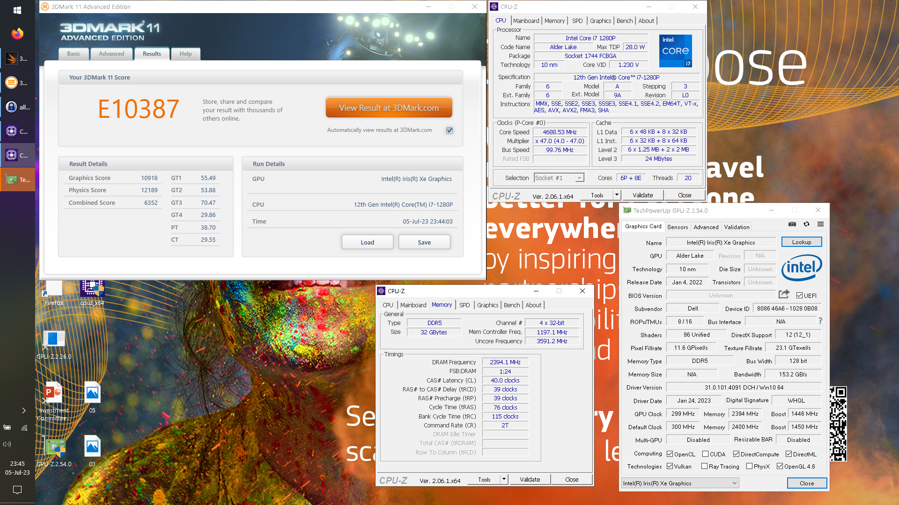
Task: Open the Validation tab in GPU-Z
Action: [737, 227]
